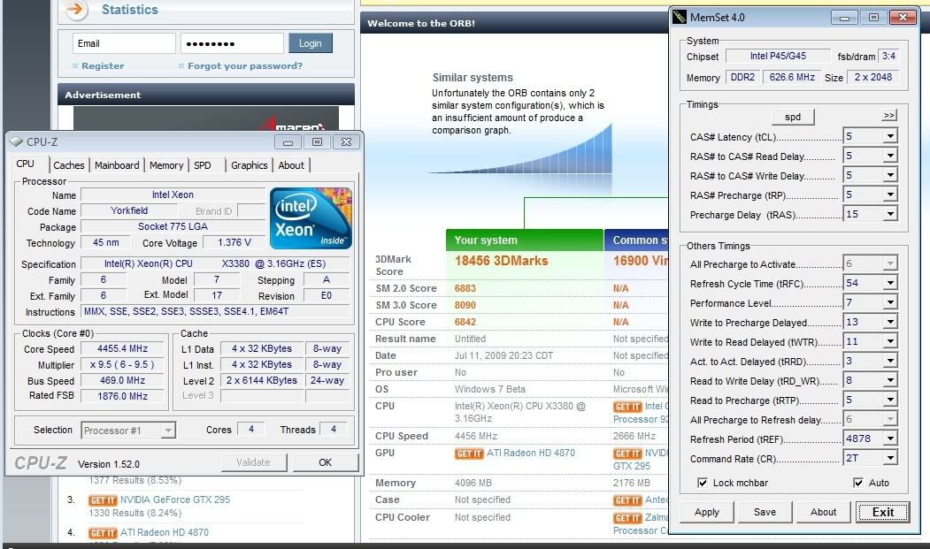This screenshot has height=549, width=930.
Task: Open ATI Radeon HD 4870 link in Your system GPU row
Action: [x=531, y=453]
